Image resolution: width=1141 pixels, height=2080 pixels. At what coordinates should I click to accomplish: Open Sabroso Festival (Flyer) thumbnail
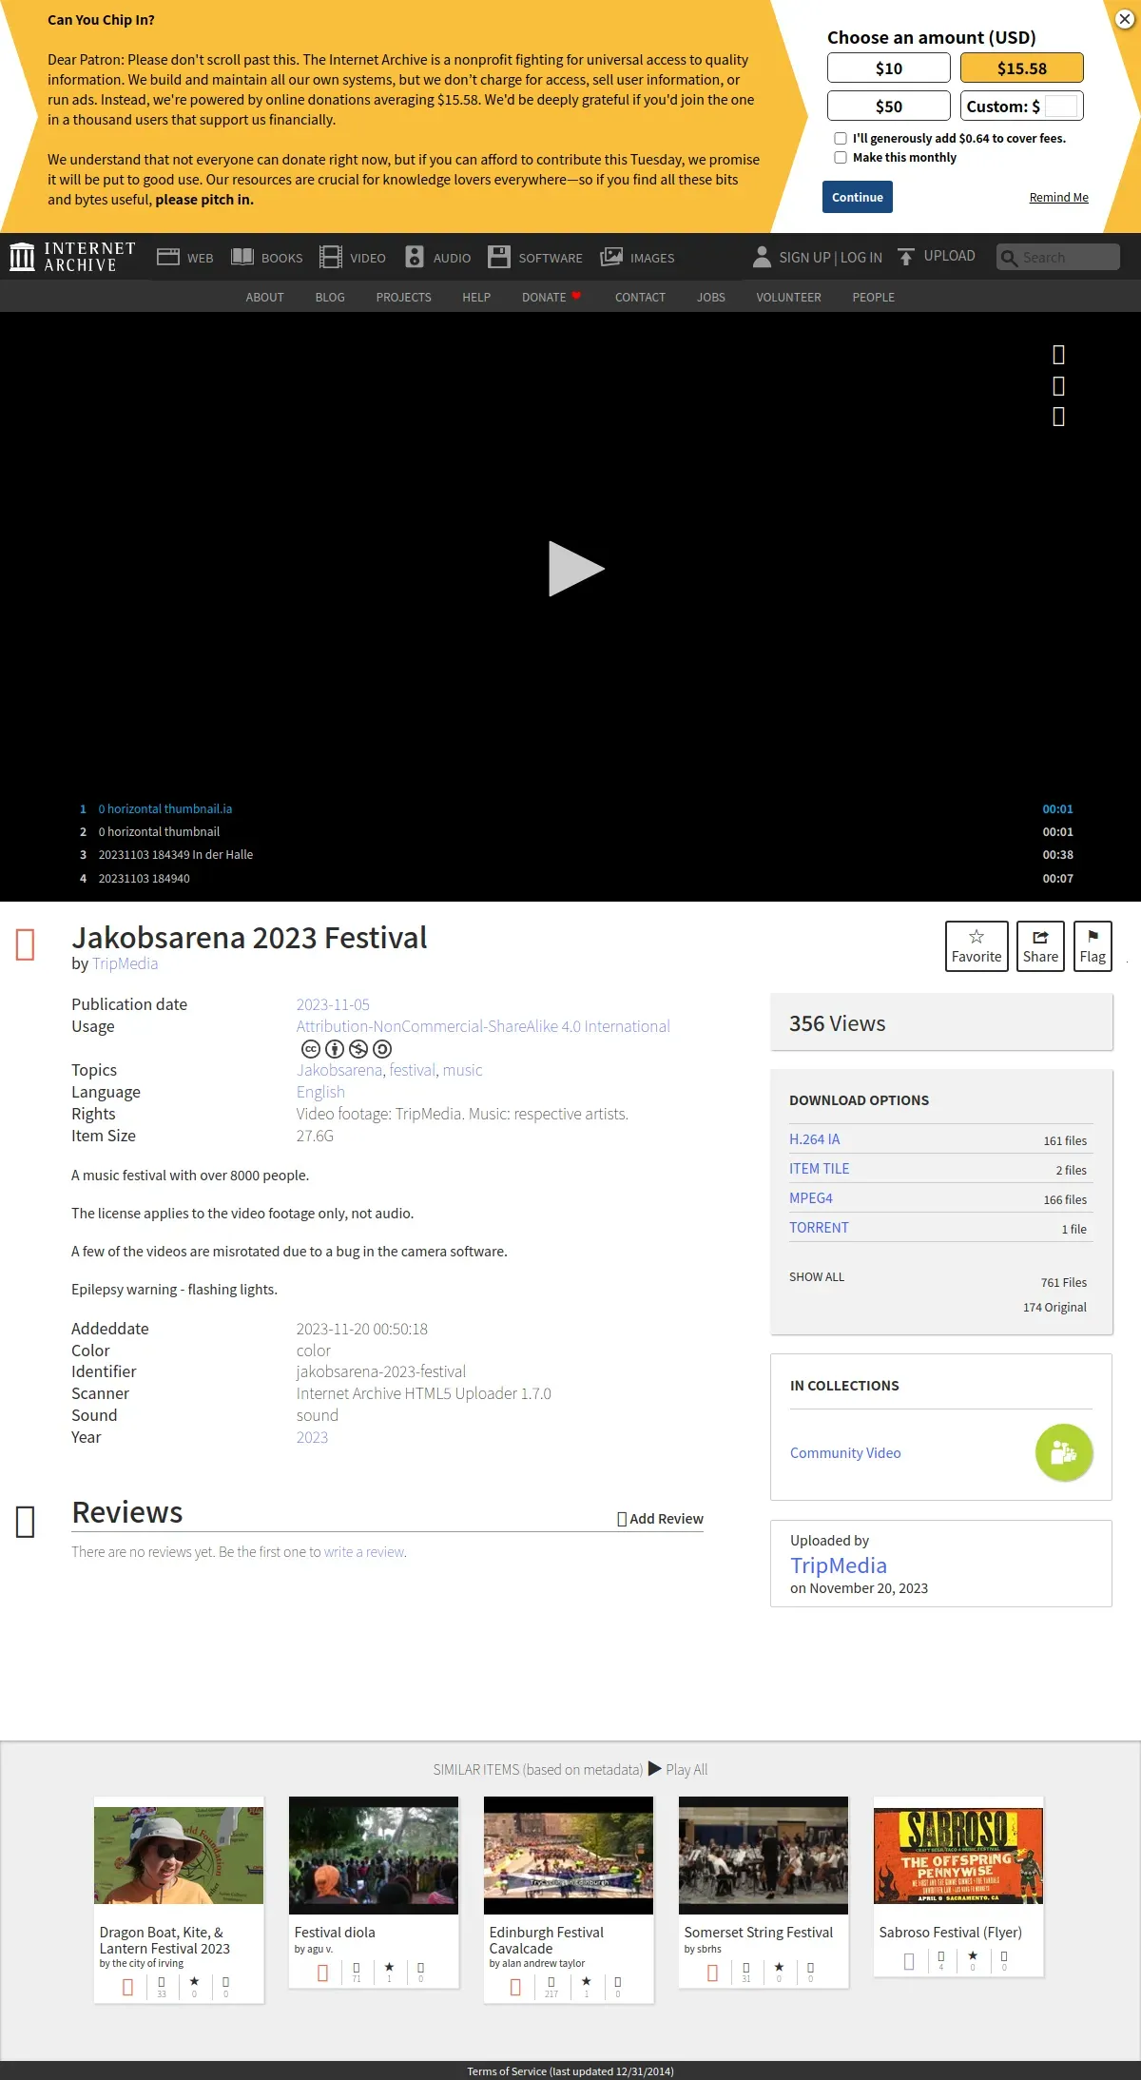coord(958,1856)
